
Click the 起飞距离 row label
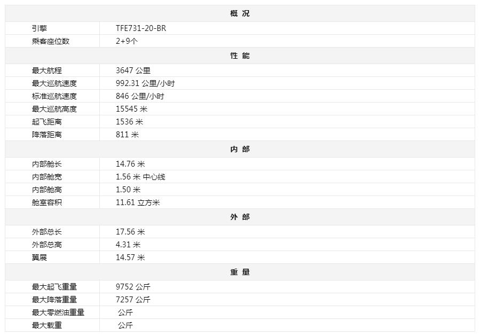47,122
